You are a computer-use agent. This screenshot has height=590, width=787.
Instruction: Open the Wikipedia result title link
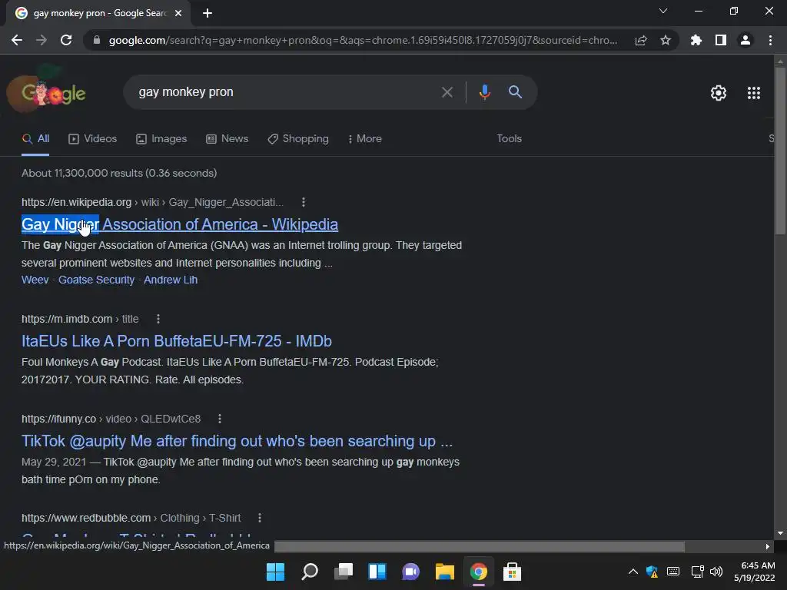[180, 224]
